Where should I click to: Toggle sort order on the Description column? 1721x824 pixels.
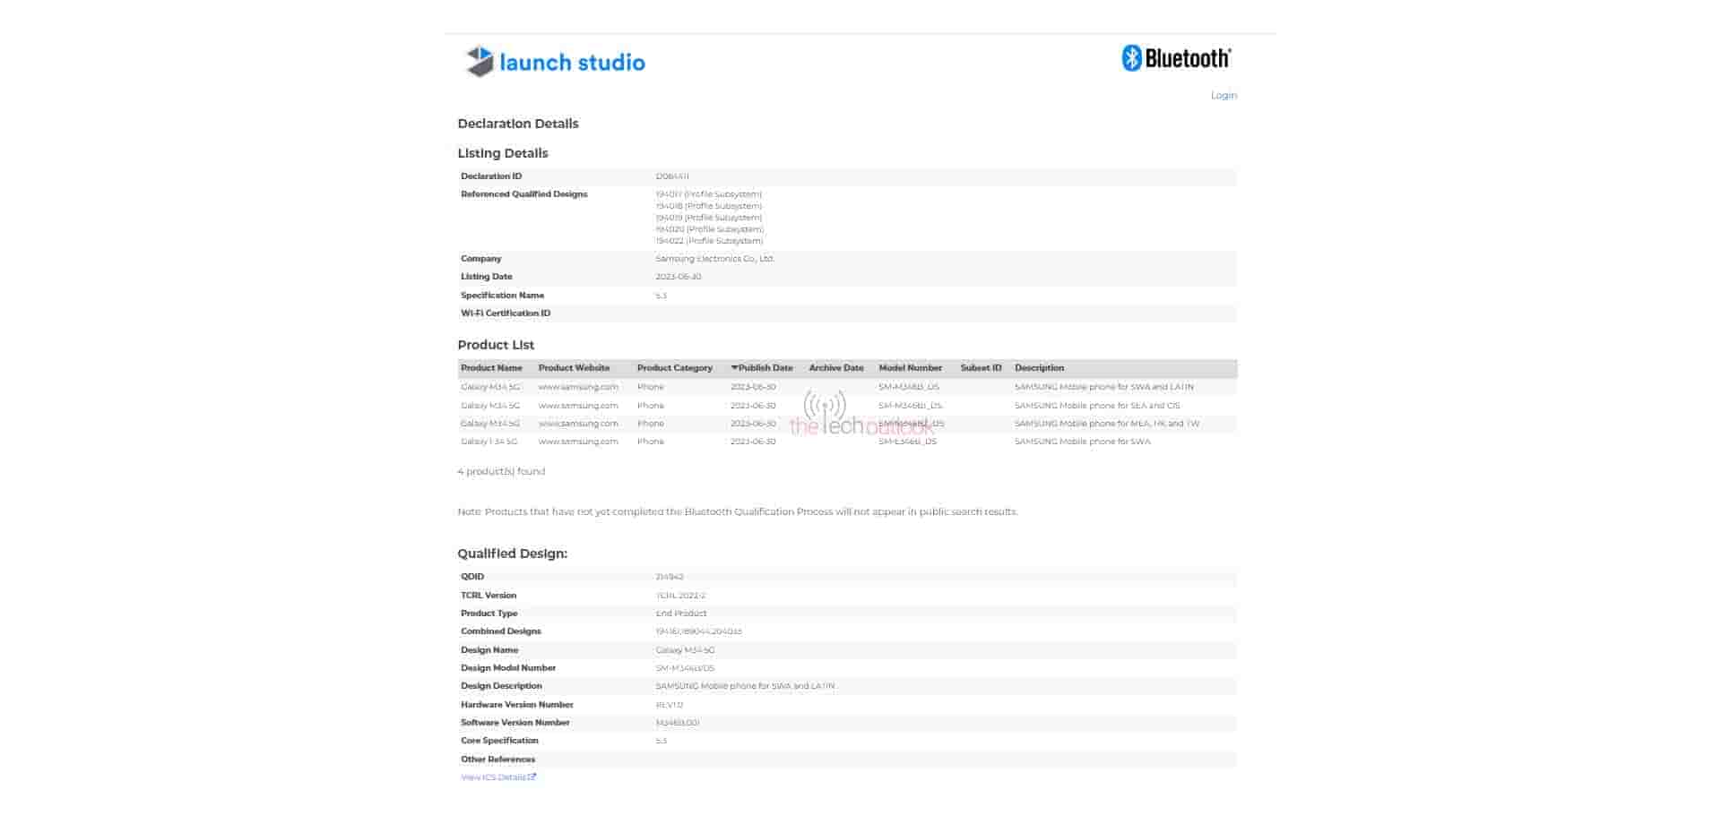1039,367
